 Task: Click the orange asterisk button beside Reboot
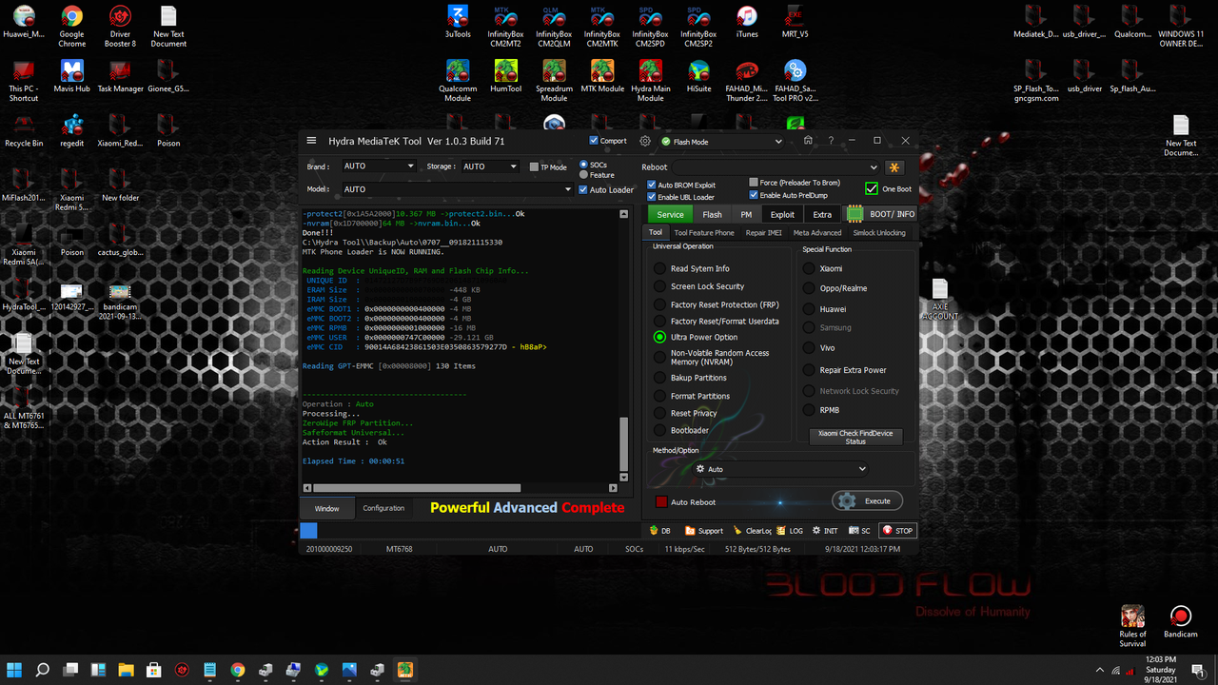click(894, 167)
